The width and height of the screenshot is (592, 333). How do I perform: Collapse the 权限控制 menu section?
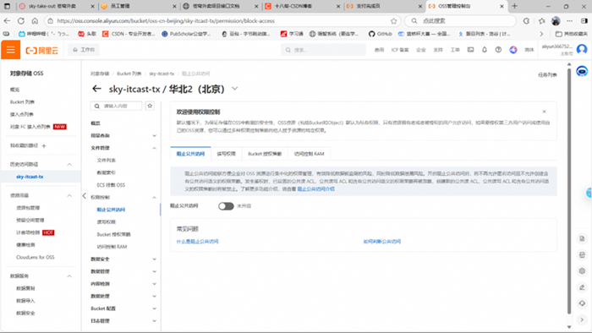point(154,197)
